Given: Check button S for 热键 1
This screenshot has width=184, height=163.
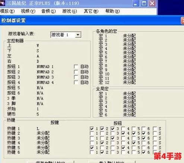Looking at the screenshot, I should point(155,129).
